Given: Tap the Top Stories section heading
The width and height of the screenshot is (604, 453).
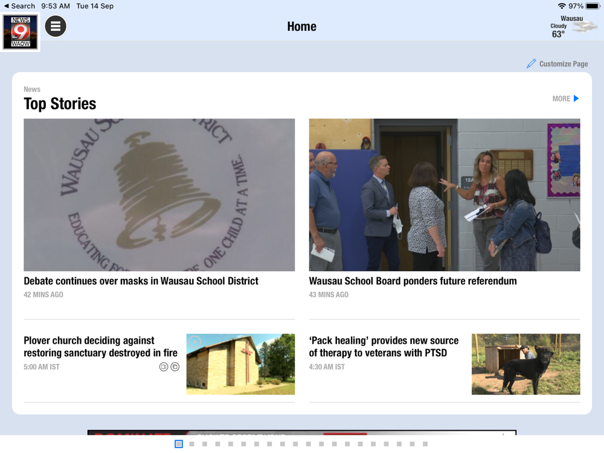Looking at the screenshot, I should pyautogui.click(x=60, y=104).
